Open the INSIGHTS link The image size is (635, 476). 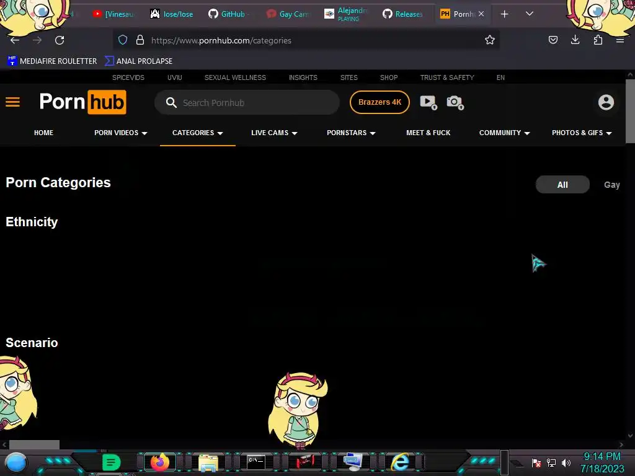(x=303, y=77)
